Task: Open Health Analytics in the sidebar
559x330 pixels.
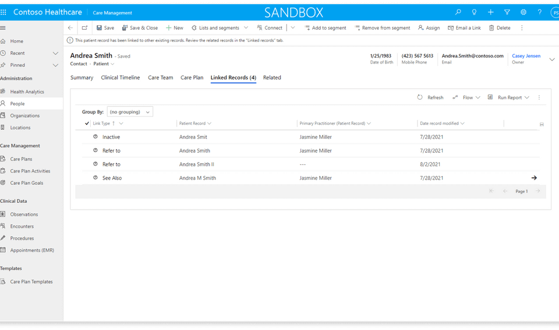Action: click(x=27, y=92)
